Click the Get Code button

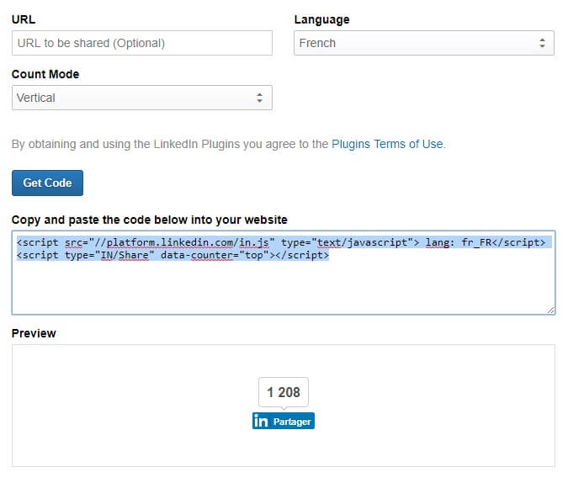(47, 183)
